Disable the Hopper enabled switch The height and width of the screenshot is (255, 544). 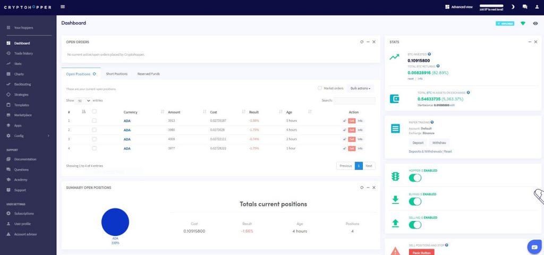coord(415,178)
